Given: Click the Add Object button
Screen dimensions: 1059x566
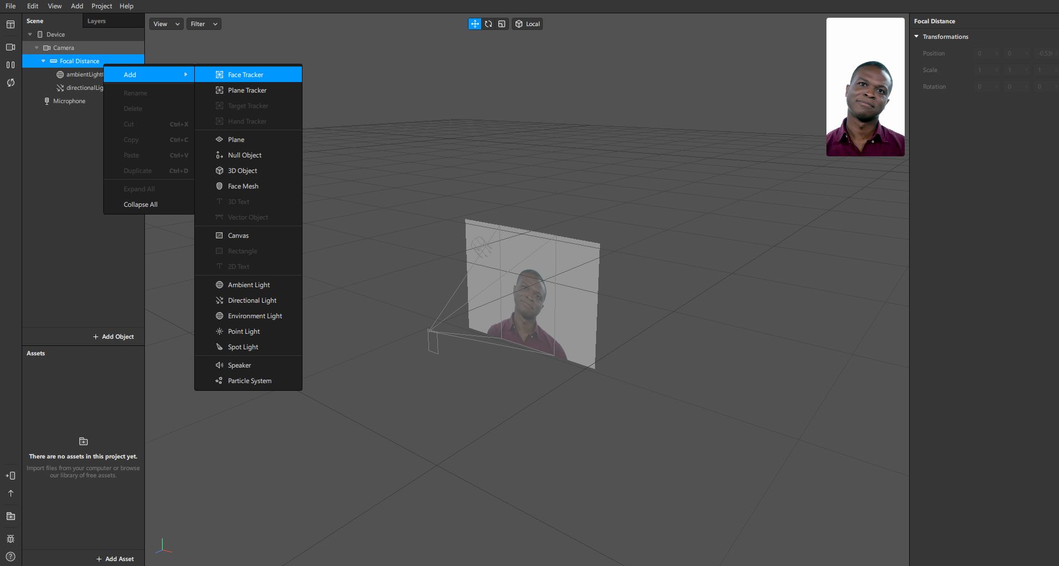Looking at the screenshot, I should 113,336.
